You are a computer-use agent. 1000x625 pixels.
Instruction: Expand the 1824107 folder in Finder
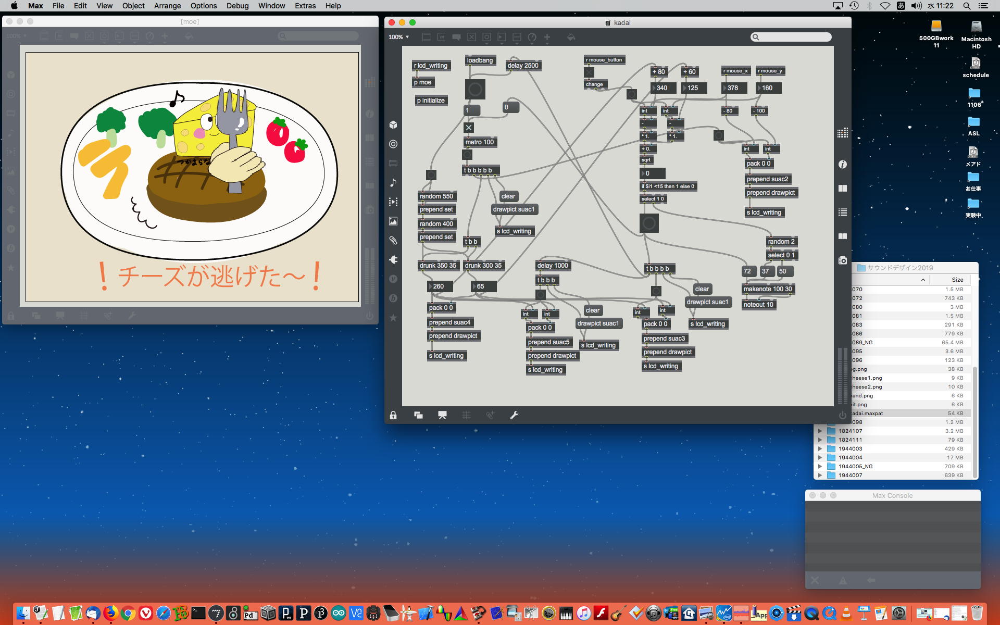[x=820, y=431]
